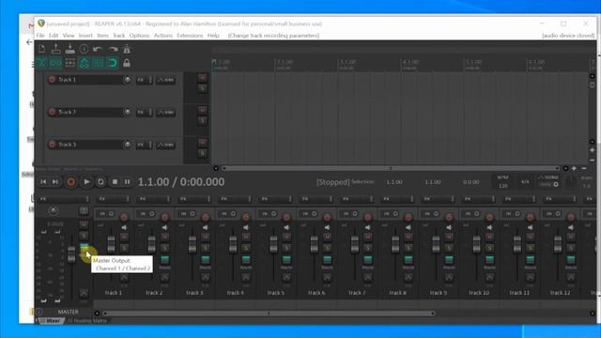Toggle envelope points move with items icon
Screen dimensions: 601x338
pos(84,63)
